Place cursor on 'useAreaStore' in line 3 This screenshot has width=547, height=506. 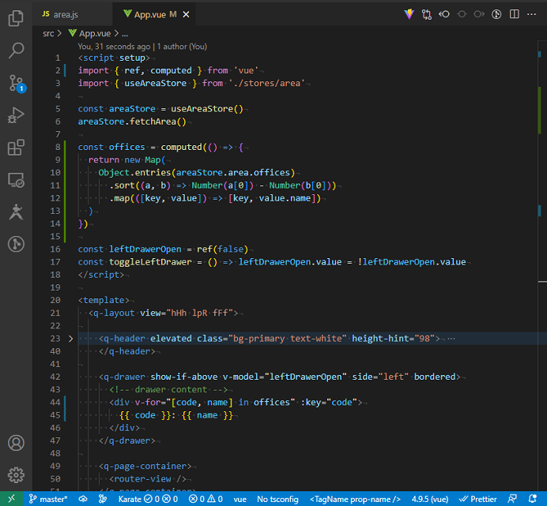click(x=155, y=84)
